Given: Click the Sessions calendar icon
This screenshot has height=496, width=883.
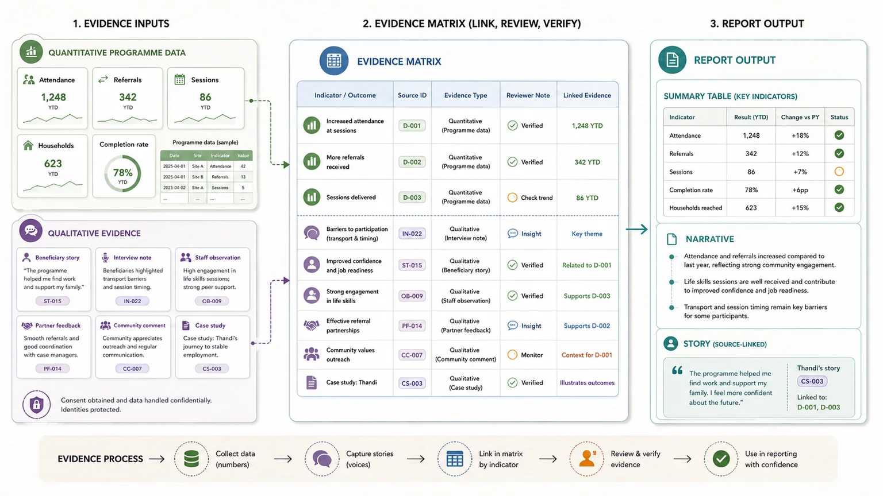Looking at the screenshot, I should pos(180,80).
